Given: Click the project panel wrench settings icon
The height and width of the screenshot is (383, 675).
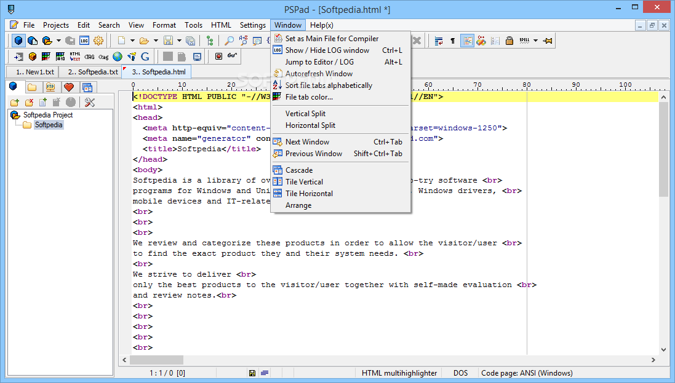Looking at the screenshot, I should (90, 102).
